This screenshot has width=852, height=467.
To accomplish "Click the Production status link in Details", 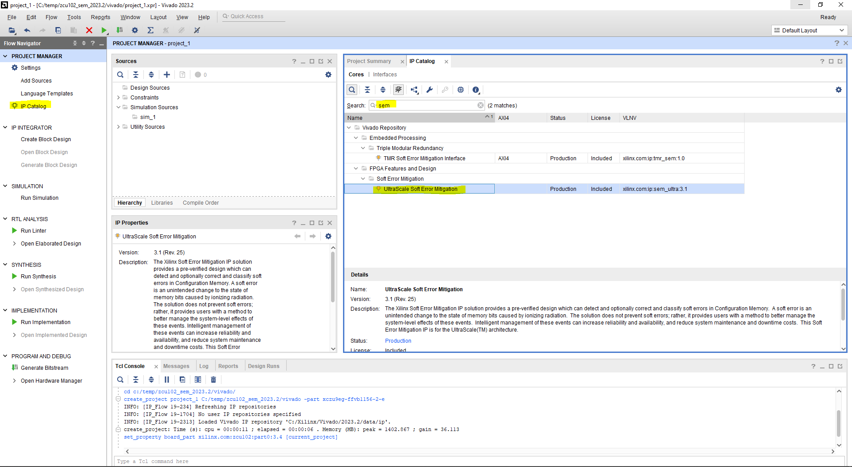I will pyautogui.click(x=398, y=341).
